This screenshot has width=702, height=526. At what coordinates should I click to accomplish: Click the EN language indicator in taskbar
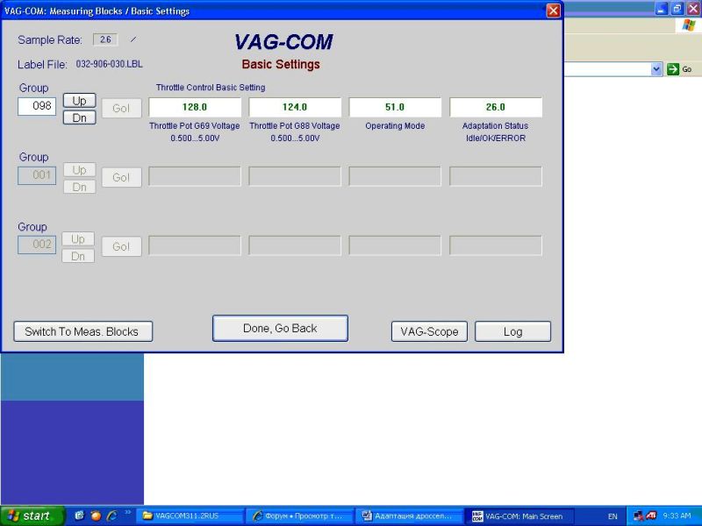[612, 516]
